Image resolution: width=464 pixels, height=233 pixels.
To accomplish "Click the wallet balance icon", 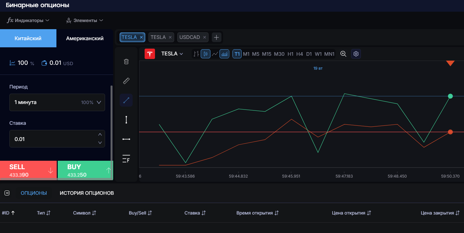I will [x=44, y=63].
